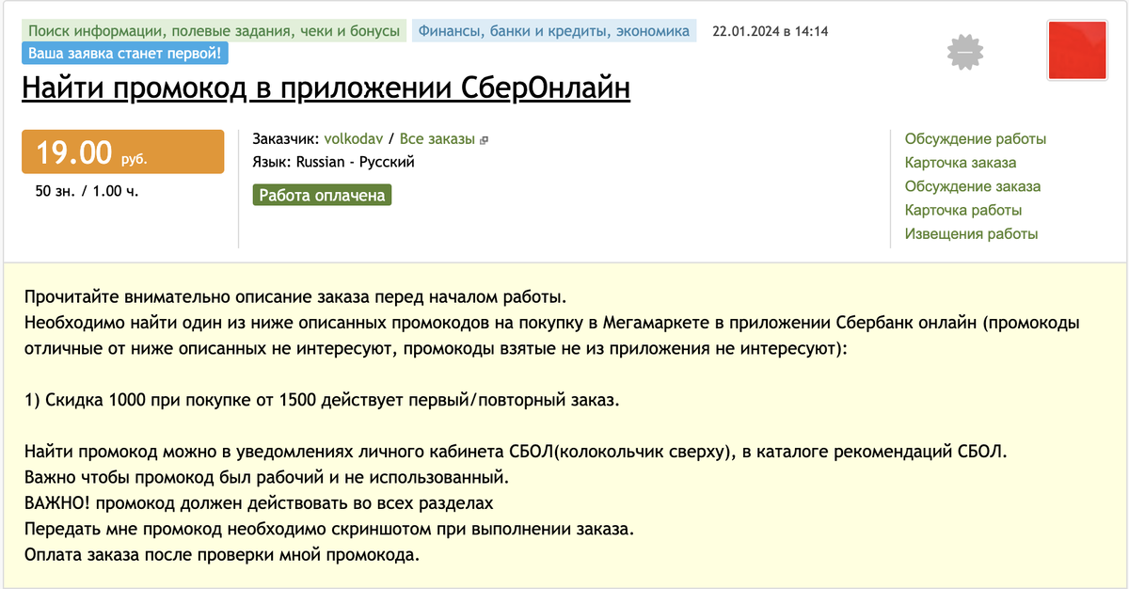Open 'Извещения работы' menu link
Image resolution: width=1129 pixels, height=589 pixels.
click(972, 233)
